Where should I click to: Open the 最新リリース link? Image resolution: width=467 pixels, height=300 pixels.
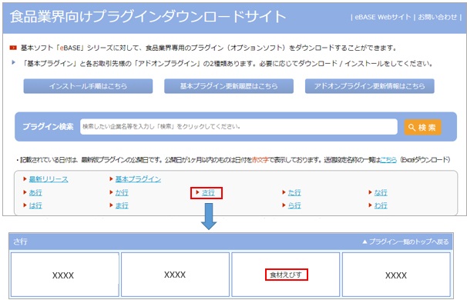(x=49, y=179)
